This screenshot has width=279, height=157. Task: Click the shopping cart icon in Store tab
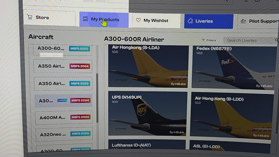pyautogui.click(x=29, y=17)
